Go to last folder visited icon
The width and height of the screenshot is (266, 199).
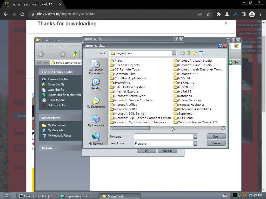[x=183, y=53]
